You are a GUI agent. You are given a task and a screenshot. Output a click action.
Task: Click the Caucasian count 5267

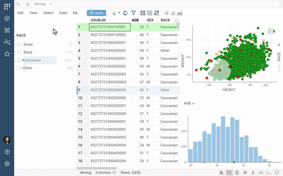pos(69,60)
